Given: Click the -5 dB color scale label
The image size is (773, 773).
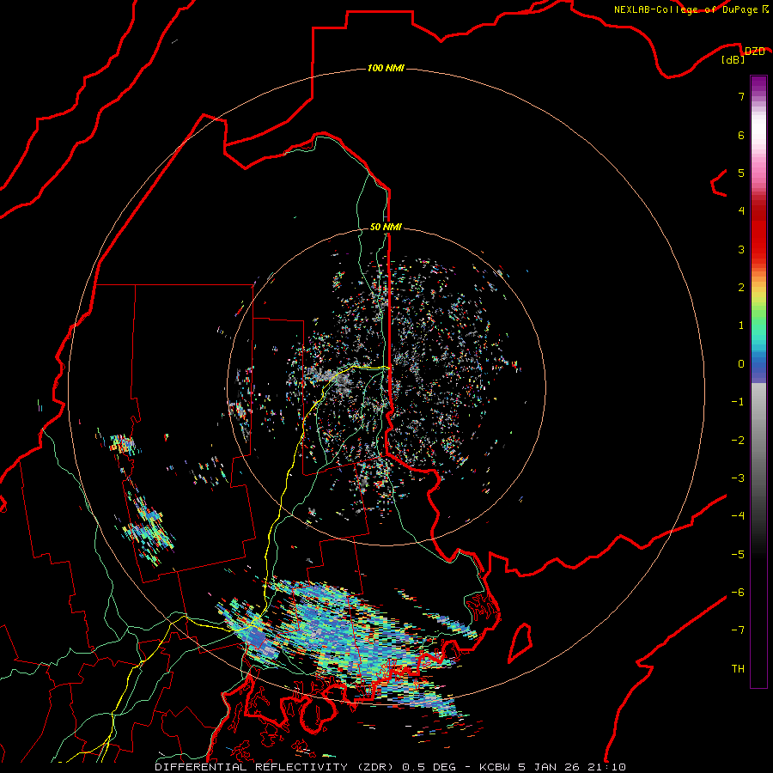Looking at the screenshot, I should point(738,555).
